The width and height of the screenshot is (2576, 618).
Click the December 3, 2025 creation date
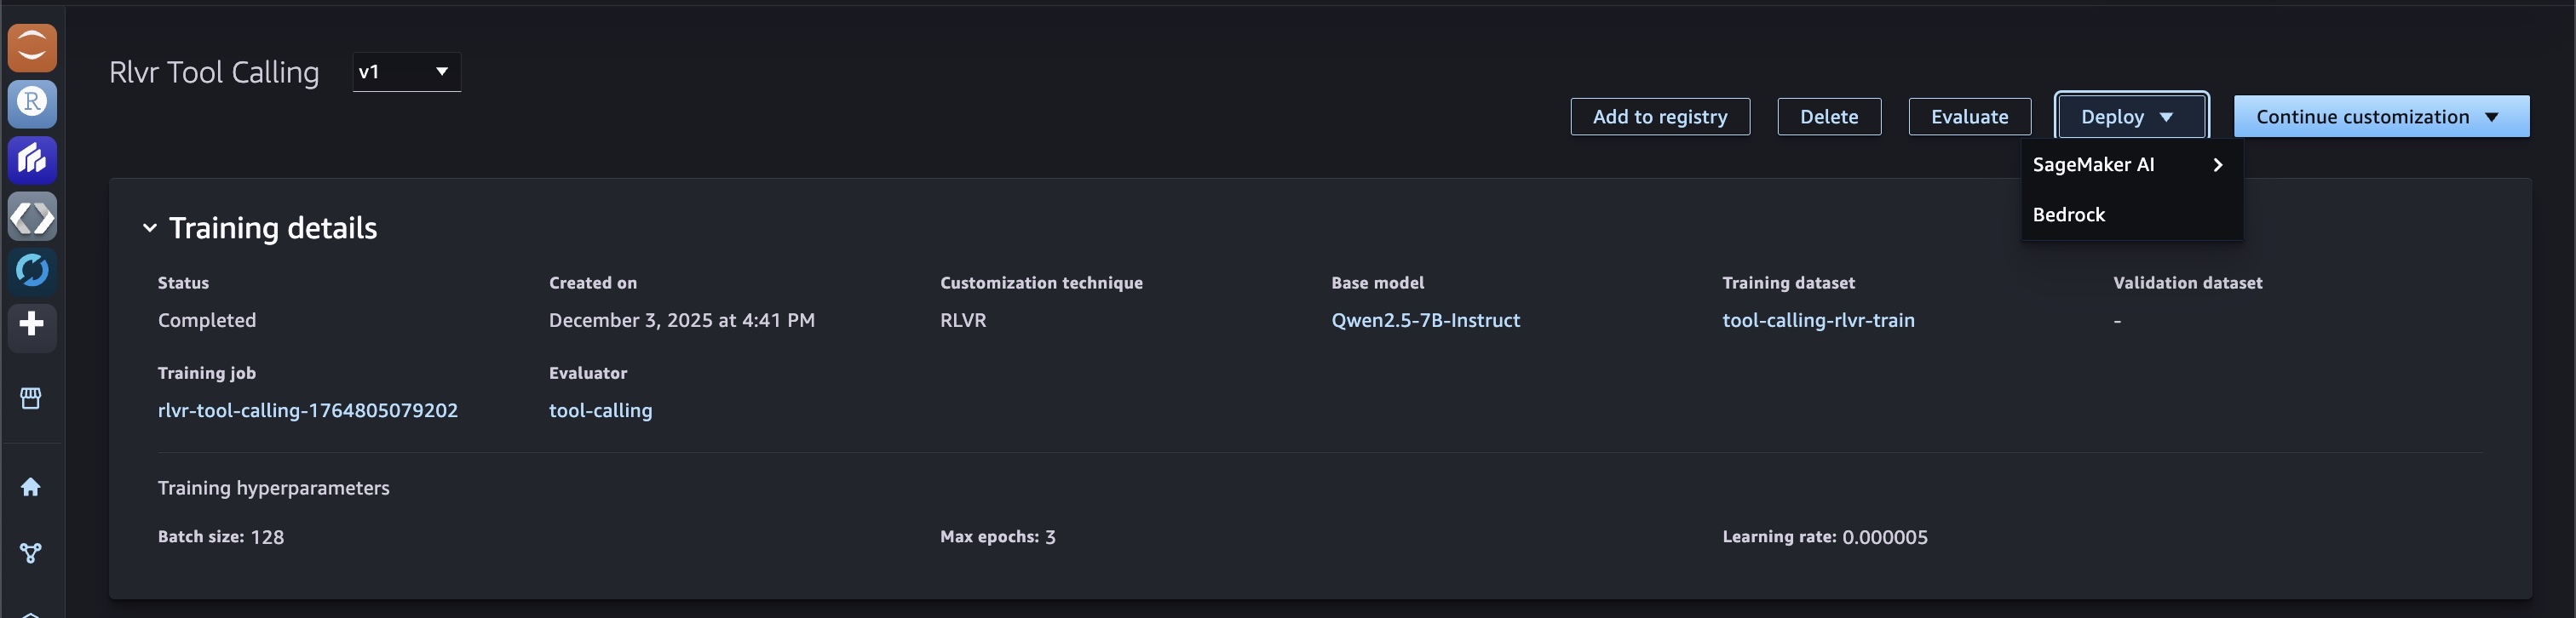[x=682, y=320]
